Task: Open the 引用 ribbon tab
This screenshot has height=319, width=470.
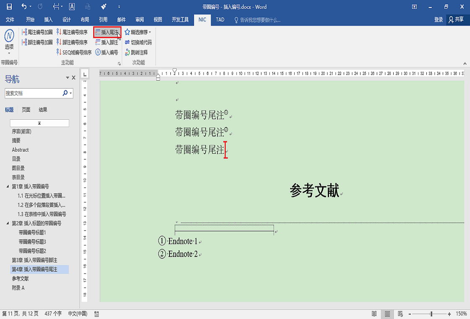Action: tap(103, 20)
